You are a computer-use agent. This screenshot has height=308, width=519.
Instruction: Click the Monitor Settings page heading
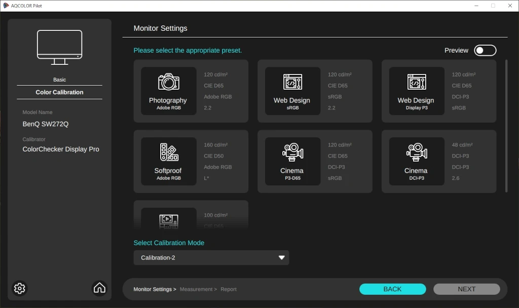click(161, 28)
